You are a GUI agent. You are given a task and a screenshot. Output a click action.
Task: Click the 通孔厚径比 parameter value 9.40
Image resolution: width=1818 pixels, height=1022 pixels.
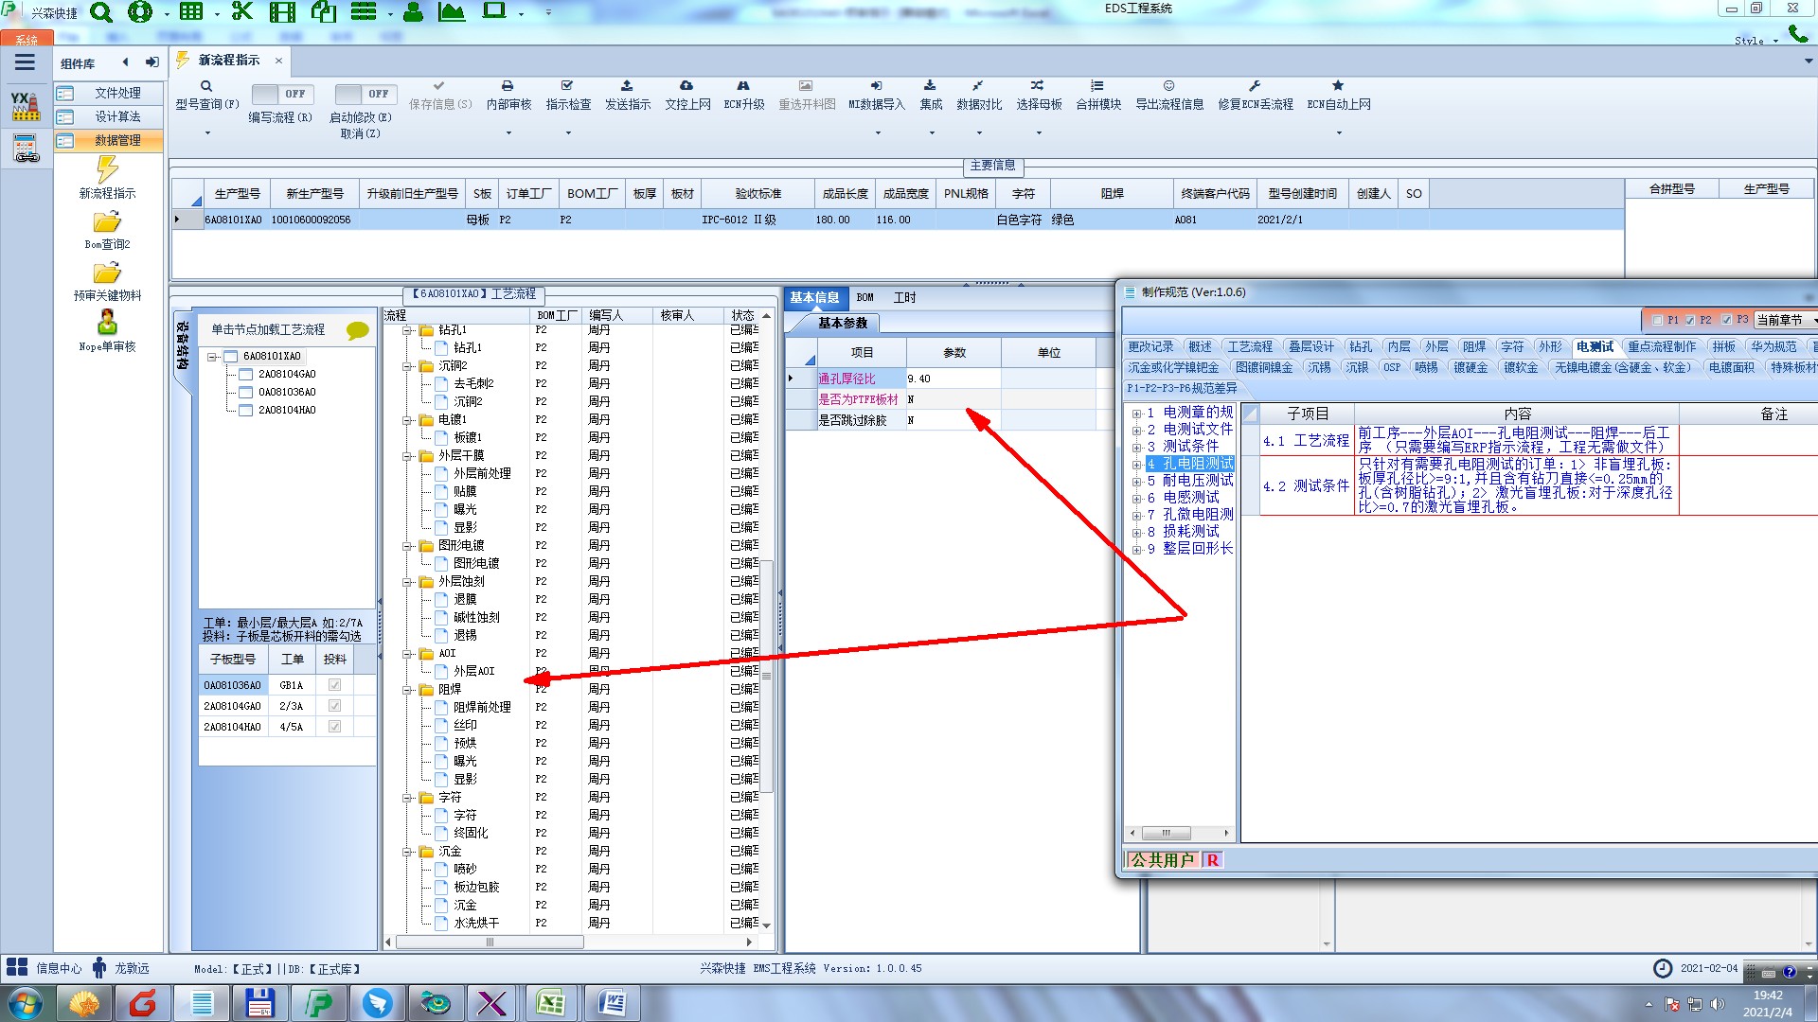tap(953, 379)
